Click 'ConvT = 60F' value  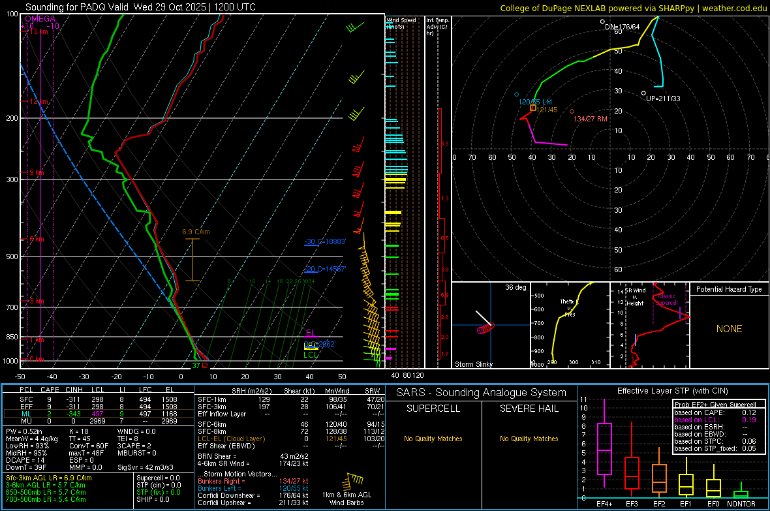pyautogui.click(x=89, y=446)
